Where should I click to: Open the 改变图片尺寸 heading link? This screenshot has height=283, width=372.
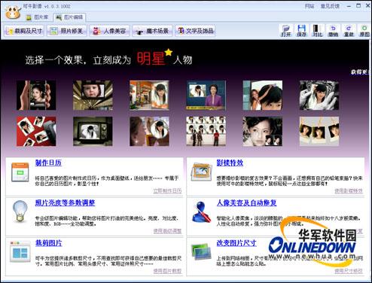pyautogui.click(x=236, y=243)
